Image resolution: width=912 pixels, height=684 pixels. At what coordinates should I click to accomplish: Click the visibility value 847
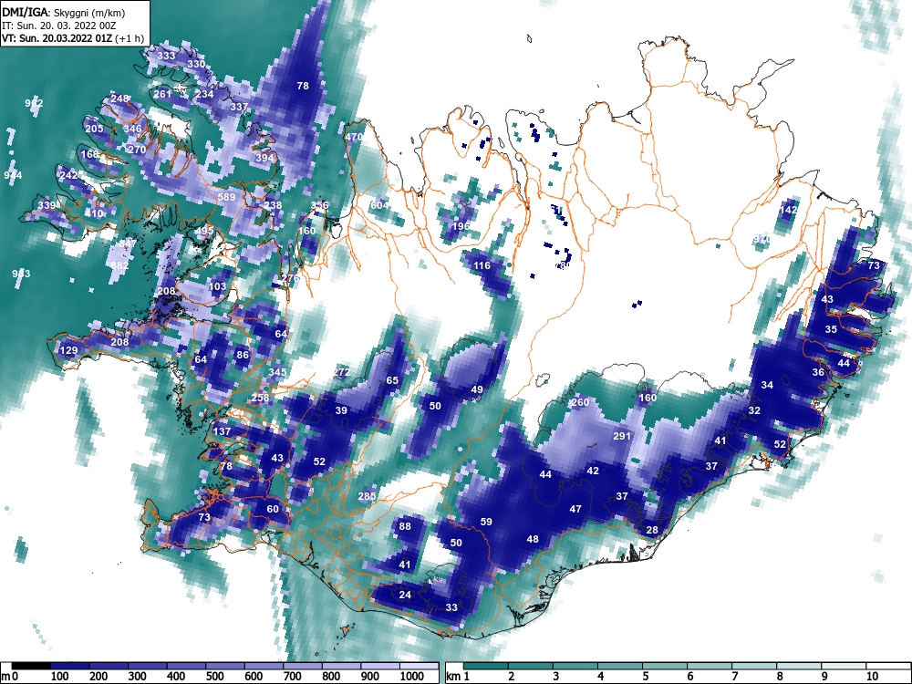pos(128,244)
